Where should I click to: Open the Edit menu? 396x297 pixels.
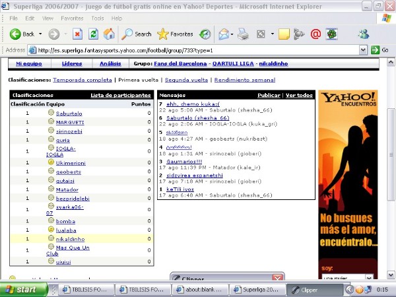click(x=30, y=18)
